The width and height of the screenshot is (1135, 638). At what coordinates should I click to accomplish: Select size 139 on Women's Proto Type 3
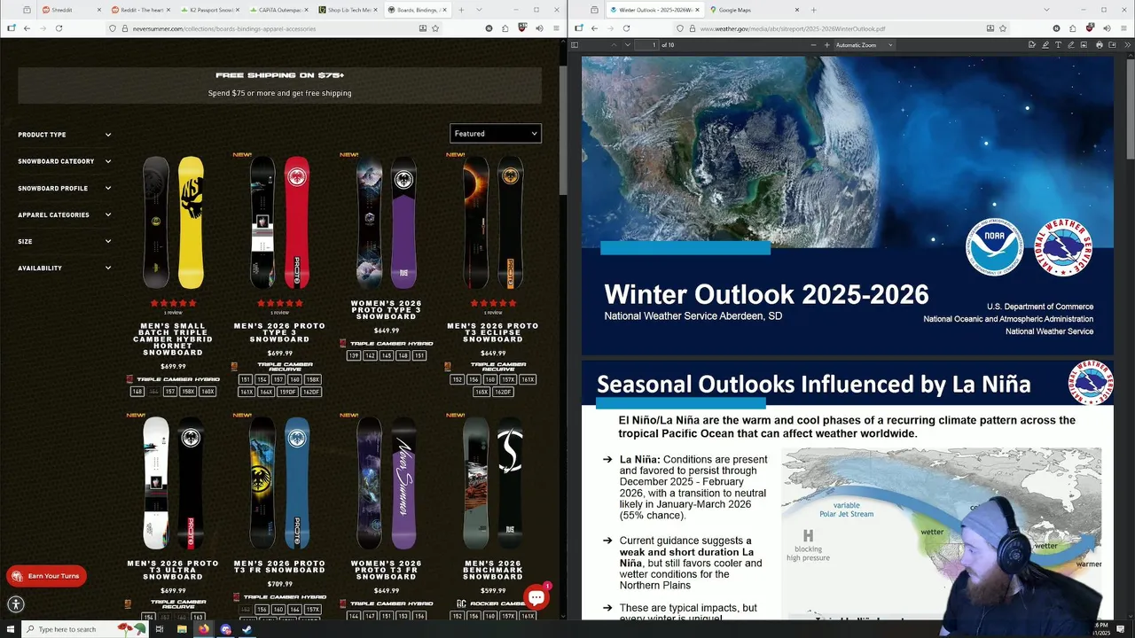tap(354, 355)
